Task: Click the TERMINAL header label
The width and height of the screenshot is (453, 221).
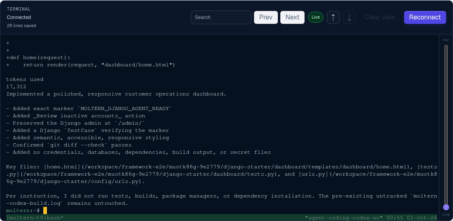Action: [19, 9]
